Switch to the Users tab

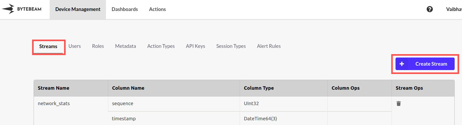pos(75,46)
